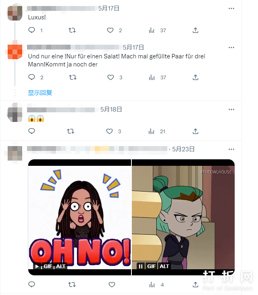The image size is (258, 295).
Task: Open more options for 5月18日 tweet
Action: point(231,109)
